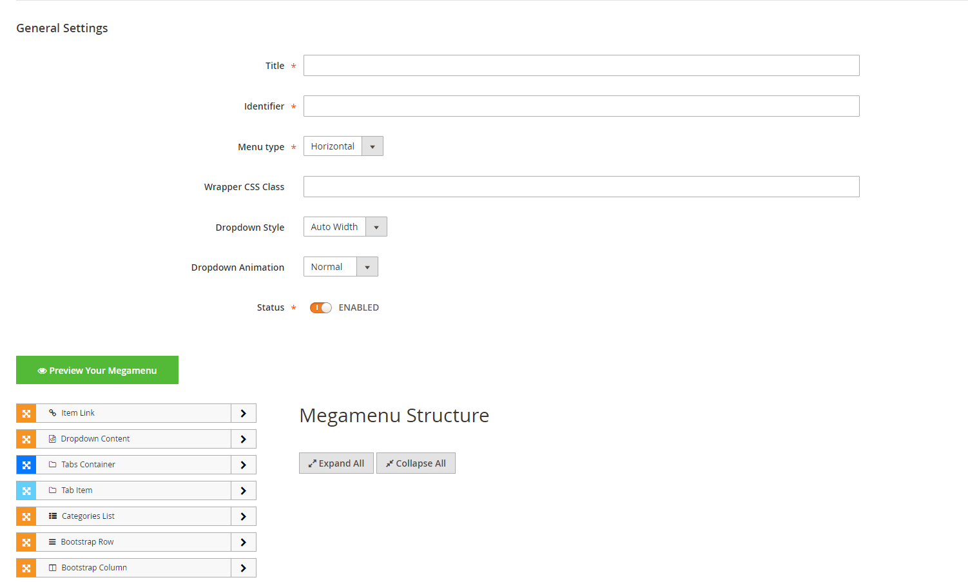Select the Tabs Container element label
Image resolution: width=968 pixels, height=582 pixels.
tap(88, 465)
